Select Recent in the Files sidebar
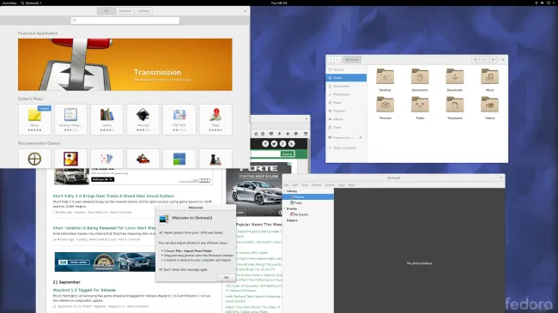Image resolution: width=558 pixels, height=313 pixels. [x=346, y=69]
